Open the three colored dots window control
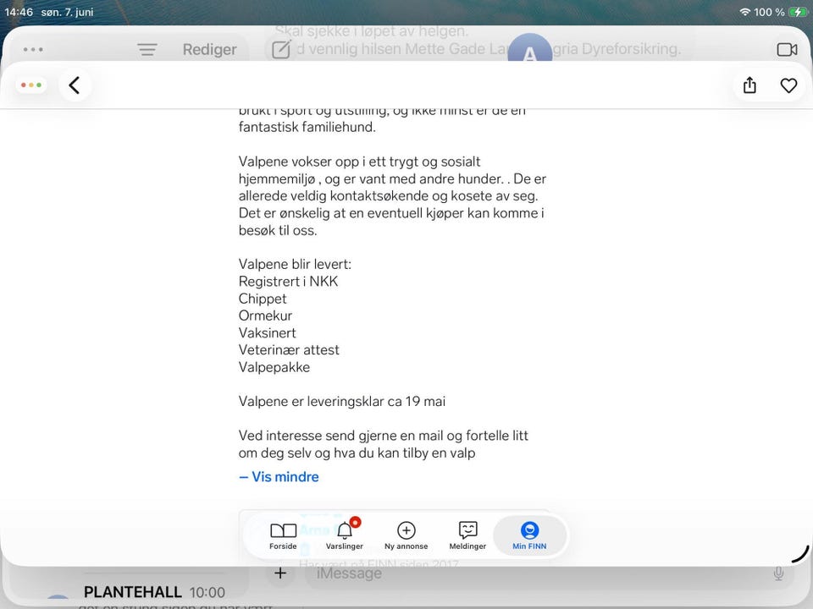Image resolution: width=813 pixels, height=609 pixels. click(x=31, y=85)
